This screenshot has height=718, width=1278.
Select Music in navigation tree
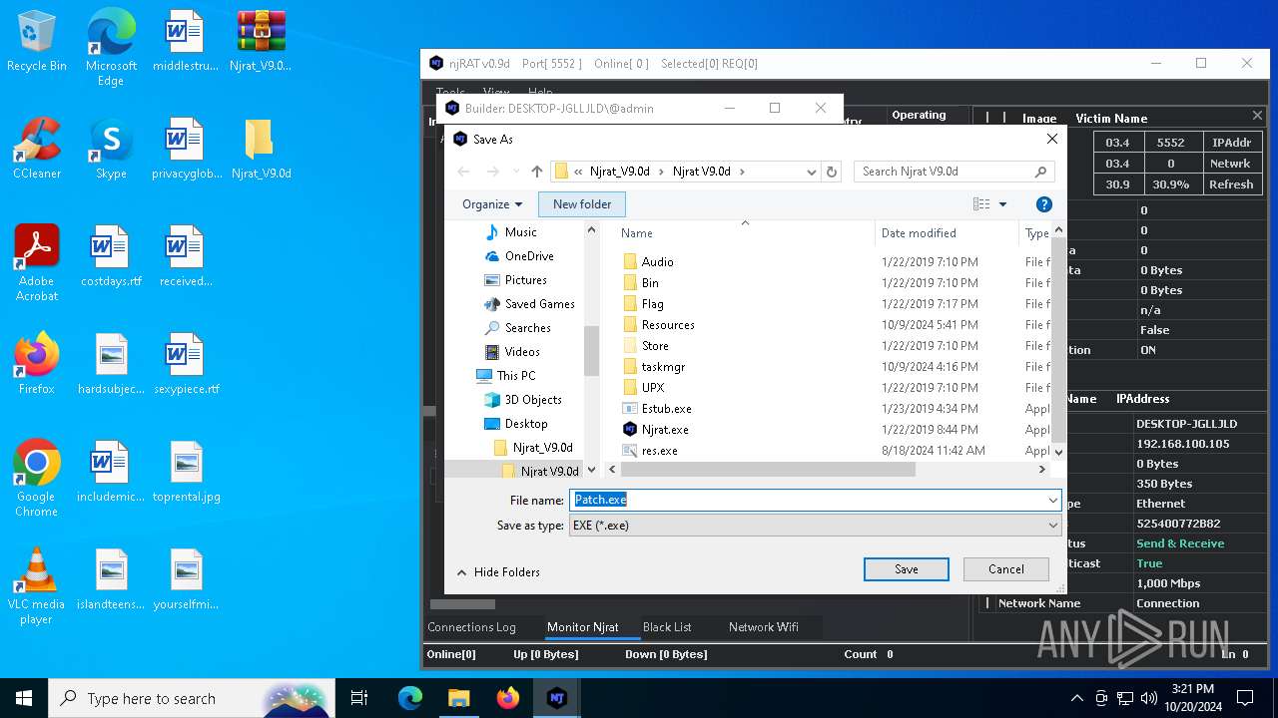tap(520, 232)
